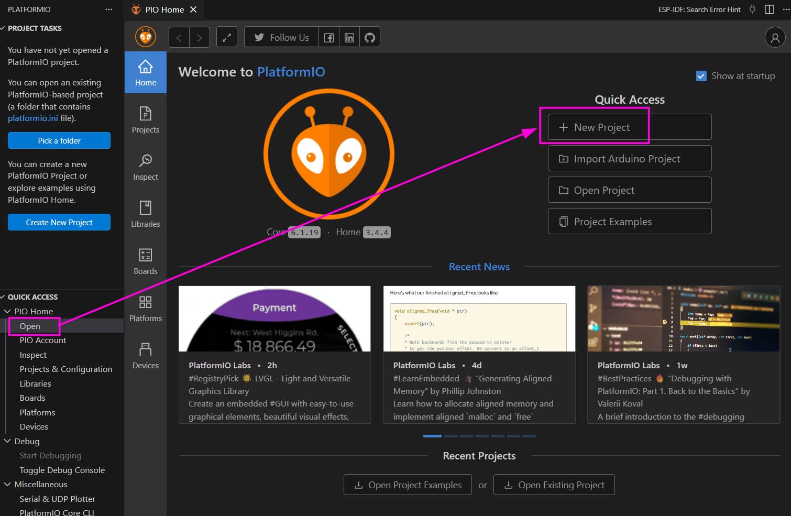Open the Generating Aligned Memory news thumbnail
The width and height of the screenshot is (791, 516).
point(479,319)
